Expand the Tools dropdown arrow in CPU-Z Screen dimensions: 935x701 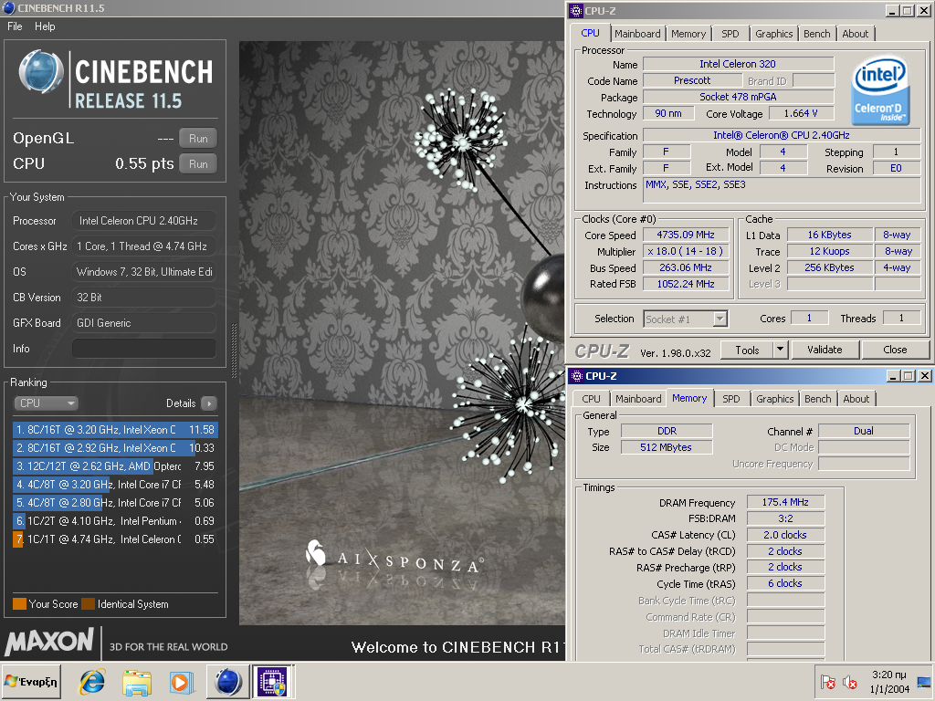(780, 350)
